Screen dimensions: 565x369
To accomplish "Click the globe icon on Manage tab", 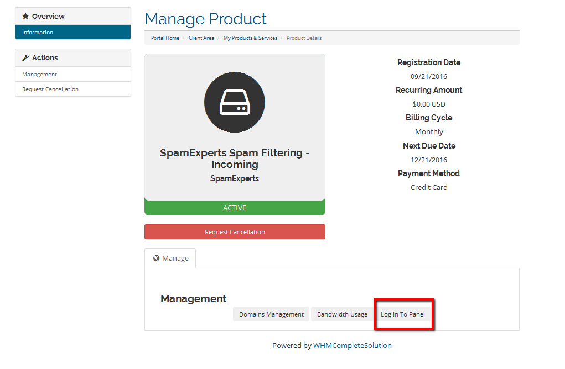I will click(x=156, y=258).
